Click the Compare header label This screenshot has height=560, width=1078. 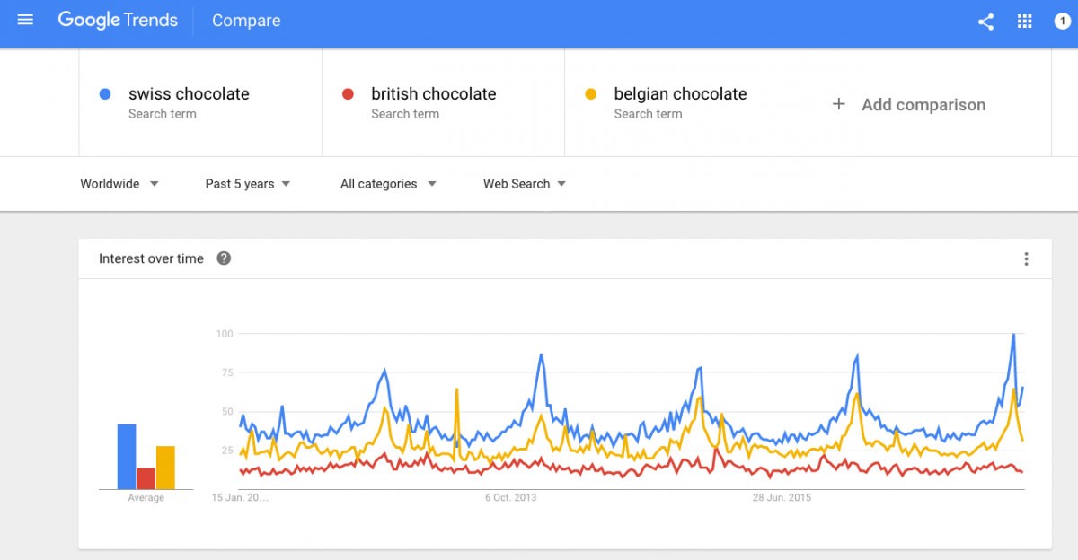click(246, 21)
